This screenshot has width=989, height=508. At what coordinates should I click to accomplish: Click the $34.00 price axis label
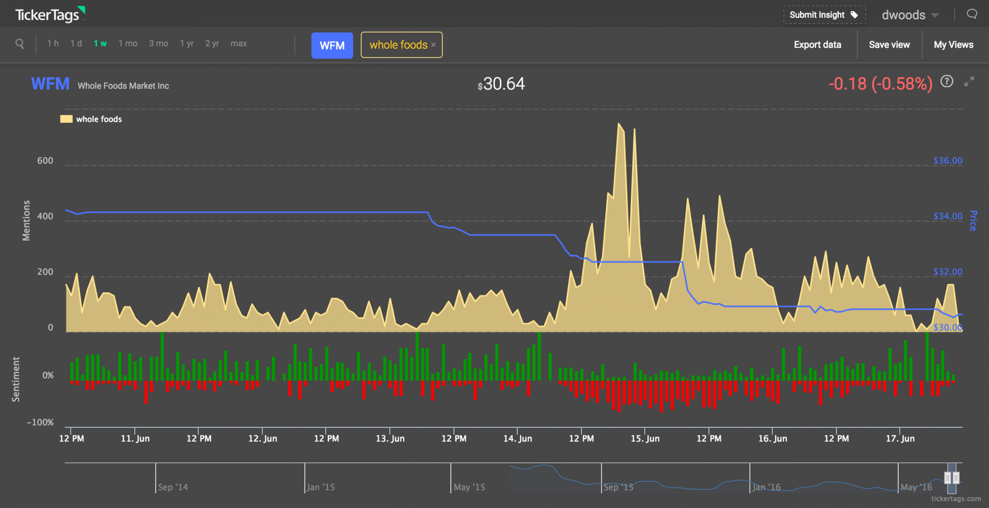click(948, 216)
